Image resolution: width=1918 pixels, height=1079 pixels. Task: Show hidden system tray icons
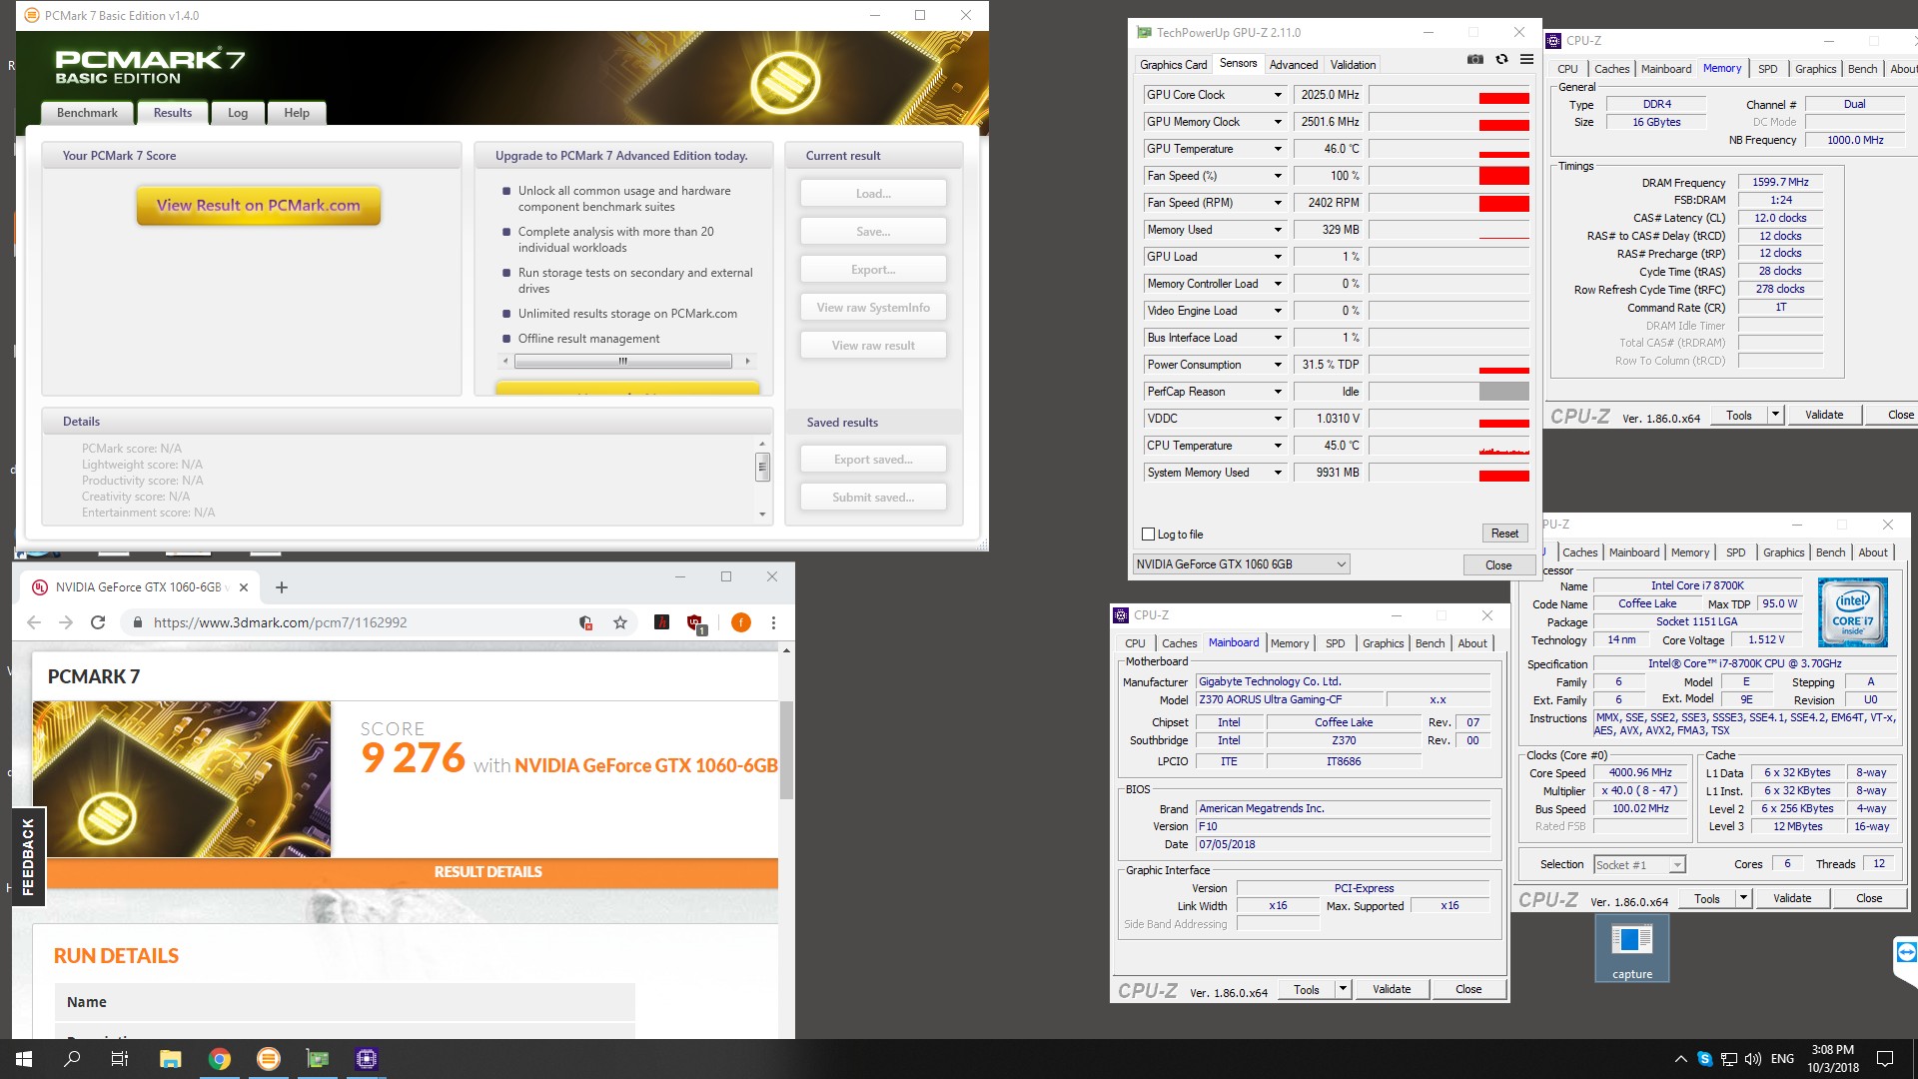(x=1680, y=1059)
